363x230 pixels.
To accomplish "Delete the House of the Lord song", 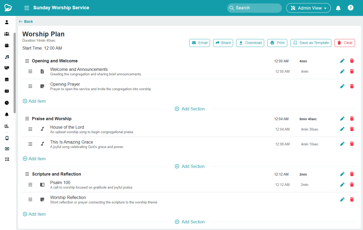I will tap(352, 129).
